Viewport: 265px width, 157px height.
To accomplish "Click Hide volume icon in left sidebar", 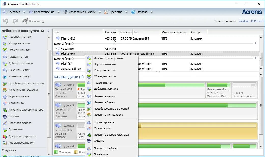I will (5, 116).
